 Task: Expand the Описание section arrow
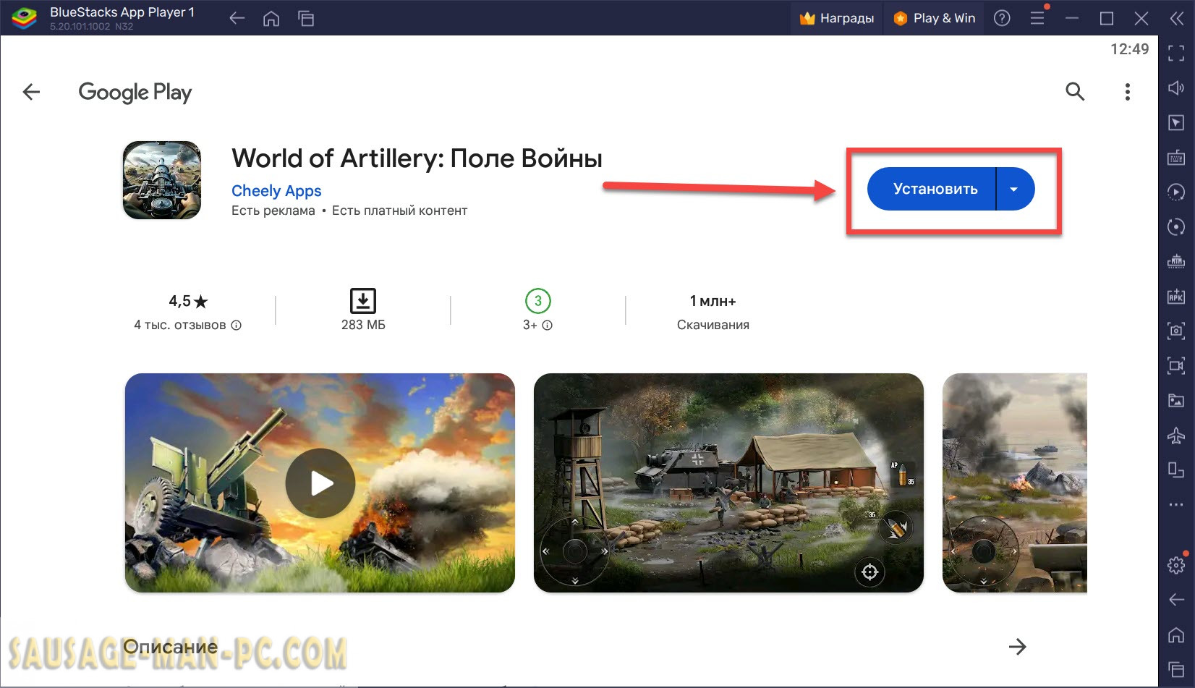click(1017, 647)
